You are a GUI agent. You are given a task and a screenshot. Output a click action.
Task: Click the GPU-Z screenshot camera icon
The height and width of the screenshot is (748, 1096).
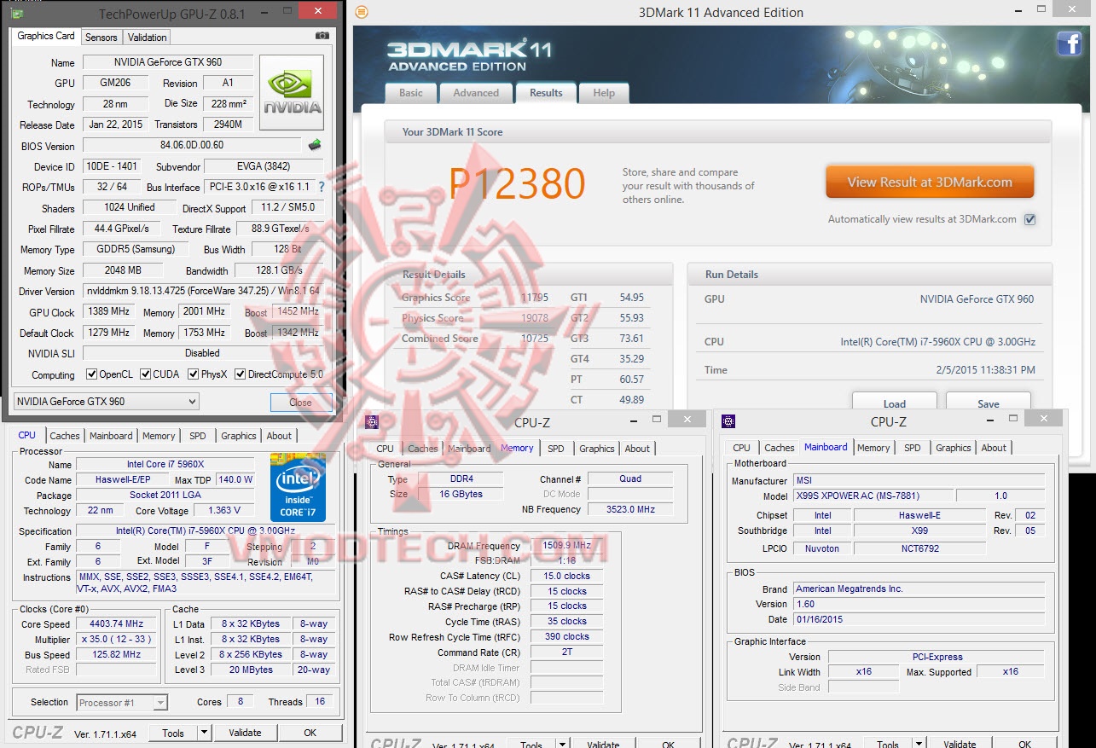[x=322, y=36]
